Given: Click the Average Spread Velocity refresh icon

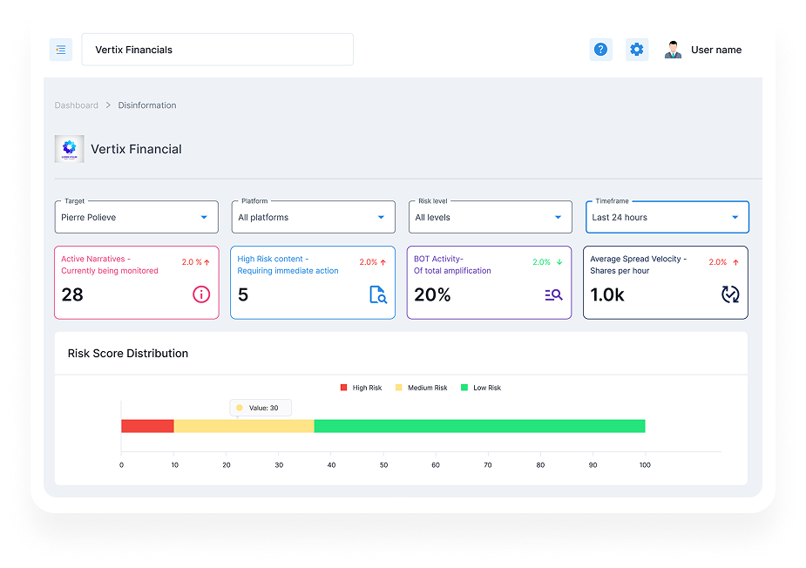Looking at the screenshot, I should [730, 294].
